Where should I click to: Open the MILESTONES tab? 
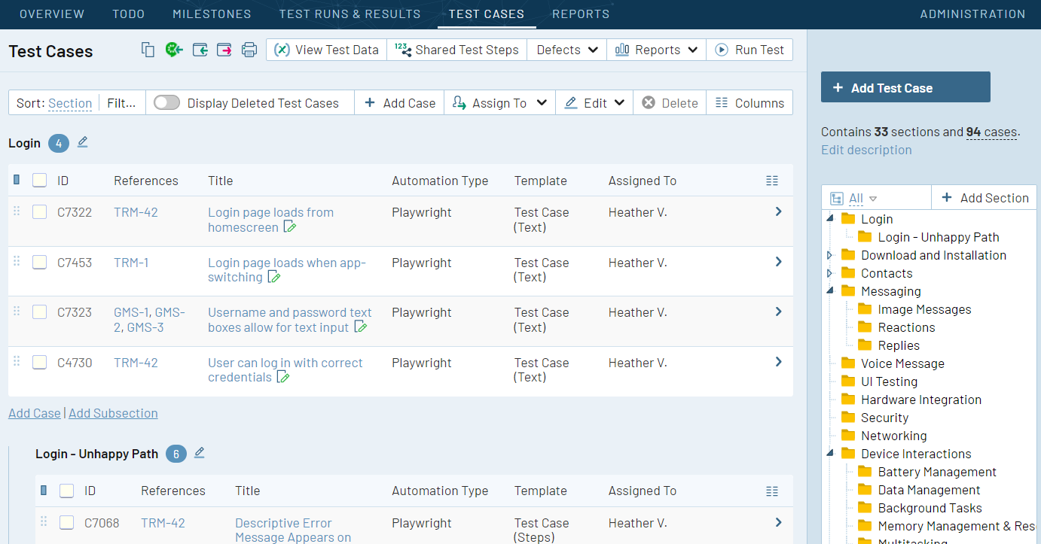tap(212, 14)
